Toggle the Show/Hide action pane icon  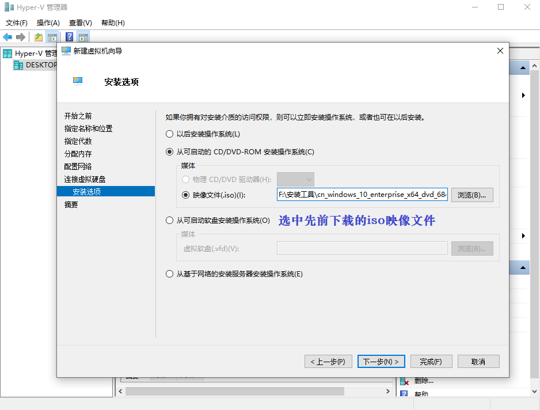(x=83, y=37)
